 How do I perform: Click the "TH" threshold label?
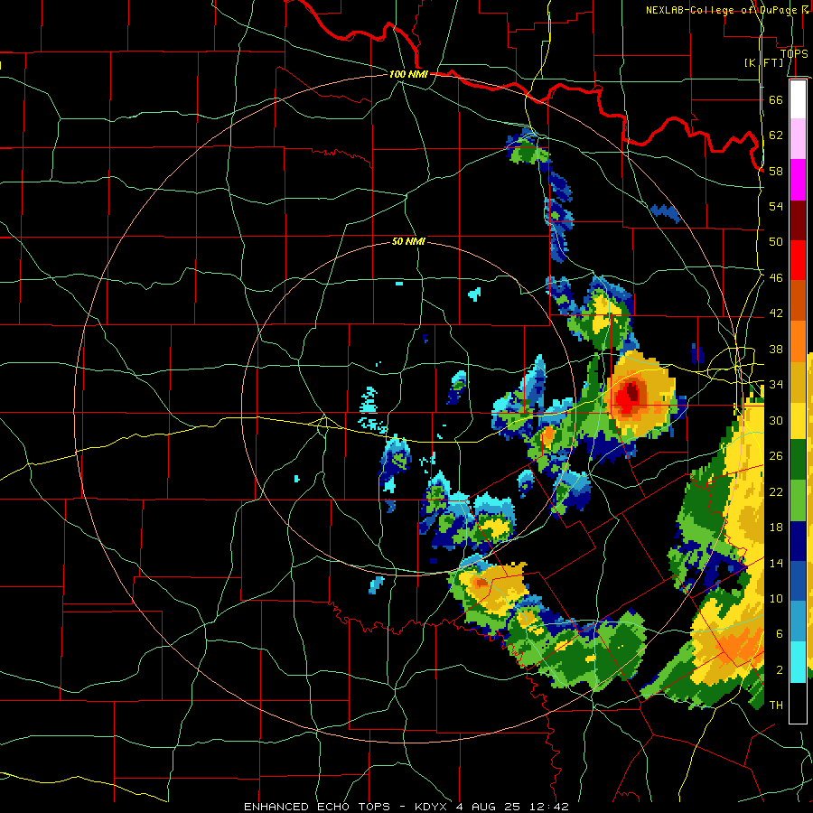click(x=776, y=706)
